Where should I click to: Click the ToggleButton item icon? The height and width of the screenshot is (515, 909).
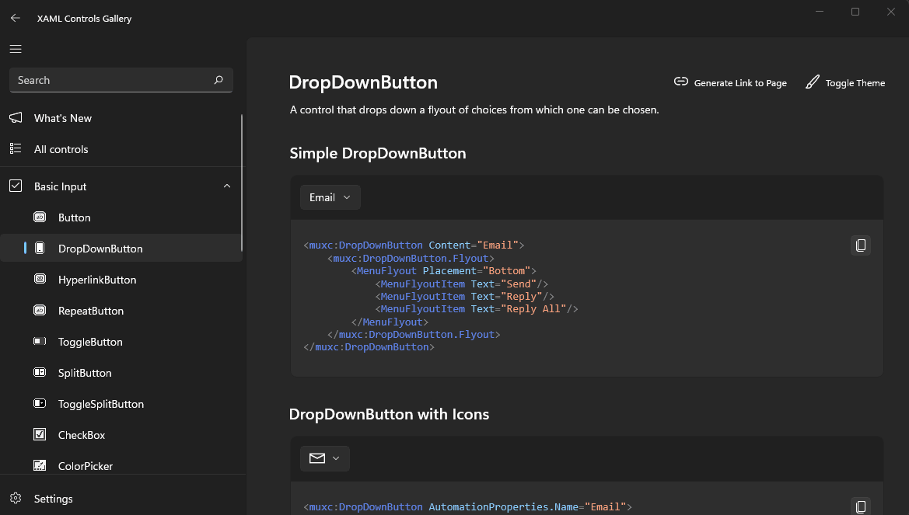[x=40, y=341]
